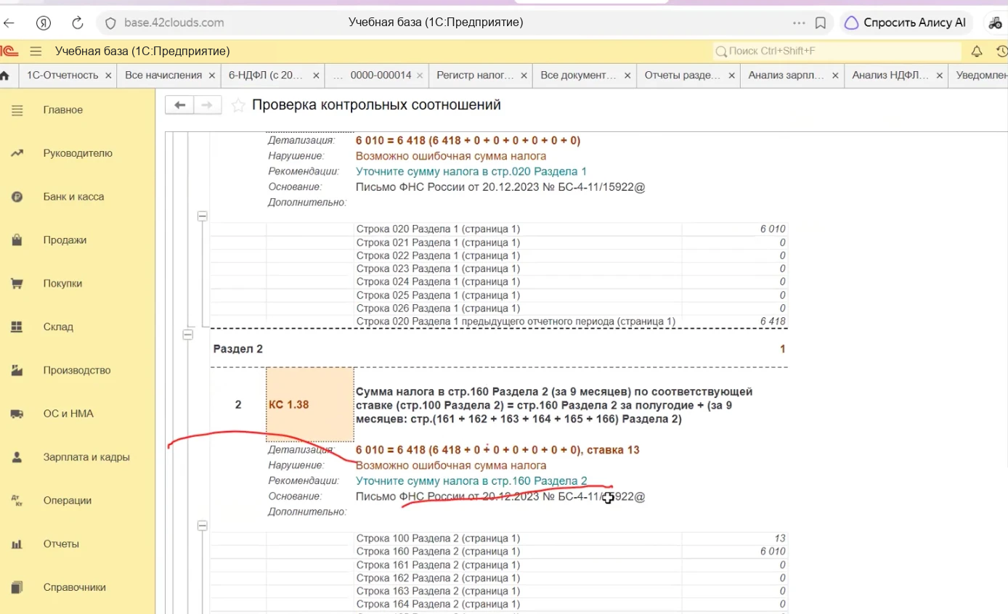Follow link to стр.020 Раздела 1
Screen dimensions: 1008x614
pyautogui.click(x=471, y=171)
